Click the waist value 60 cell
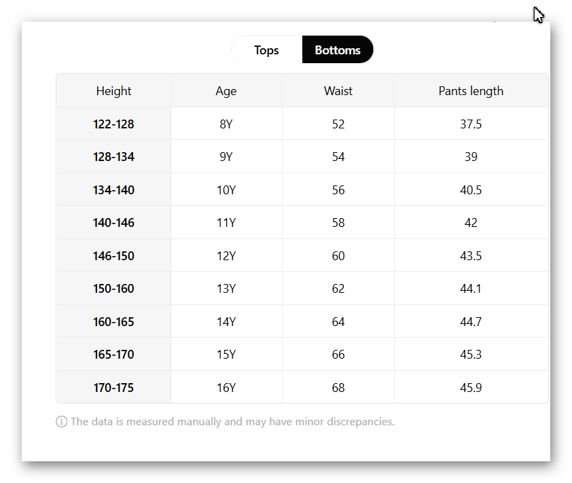Screen dimensions: 572x483 click(338, 256)
